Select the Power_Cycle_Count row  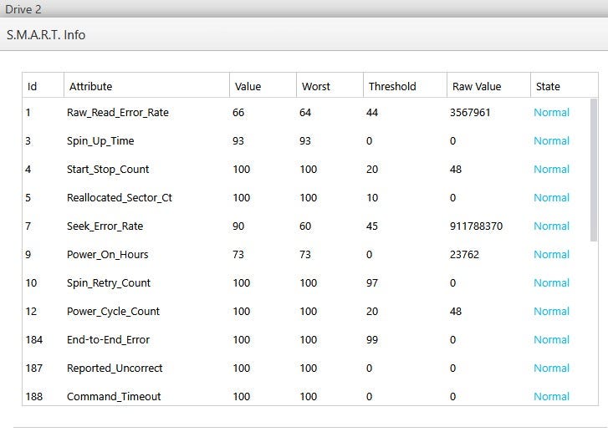(x=113, y=312)
